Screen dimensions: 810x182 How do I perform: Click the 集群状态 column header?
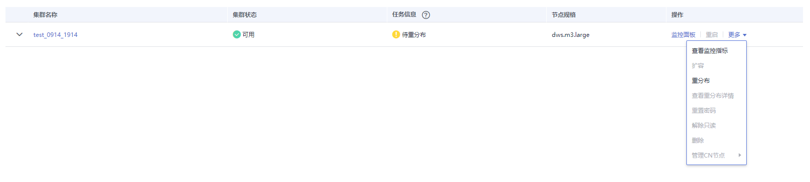click(245, 15)
